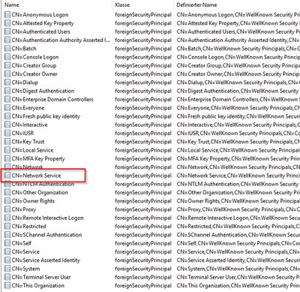Select the CN=Local Service name entry
This screenshot has width=300, height=292.
tap(32, 150)
